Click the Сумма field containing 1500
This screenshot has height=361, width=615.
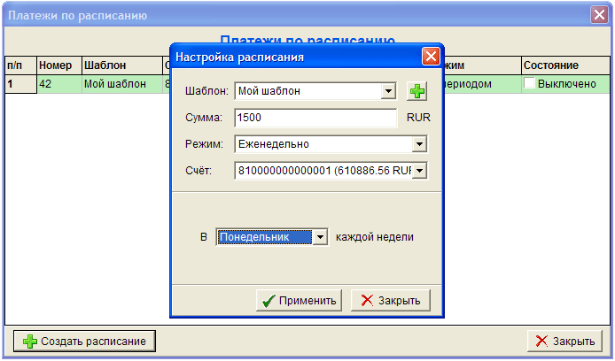pyautogui.click(x=315, y=118)
